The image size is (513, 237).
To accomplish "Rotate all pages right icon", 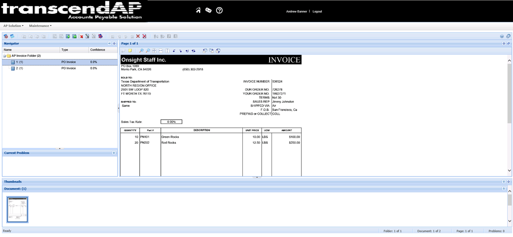I will 212,50.
